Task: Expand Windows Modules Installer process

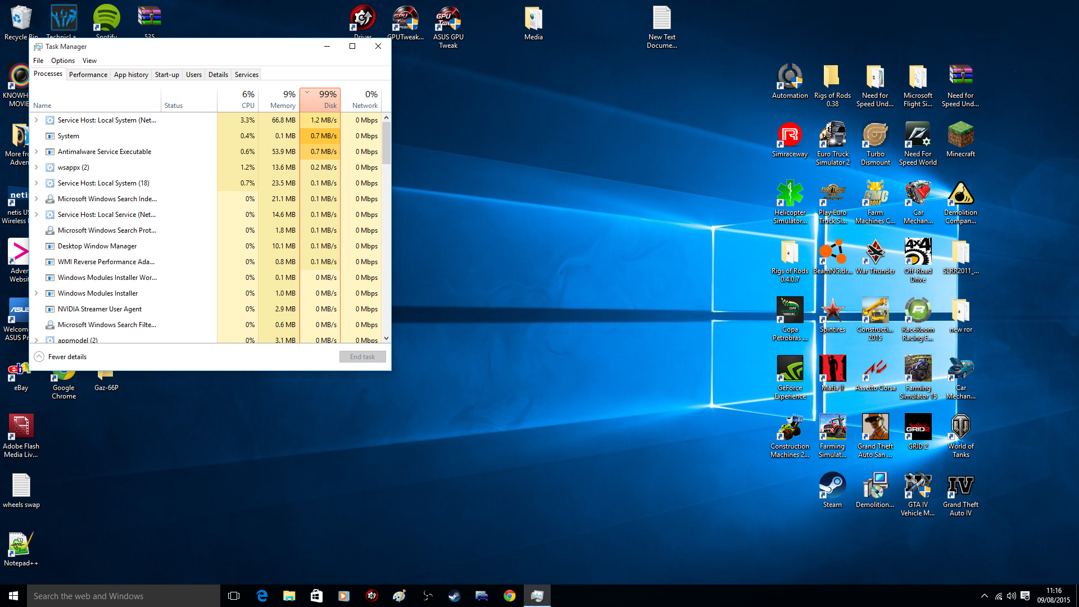Action: click(37, 293)
